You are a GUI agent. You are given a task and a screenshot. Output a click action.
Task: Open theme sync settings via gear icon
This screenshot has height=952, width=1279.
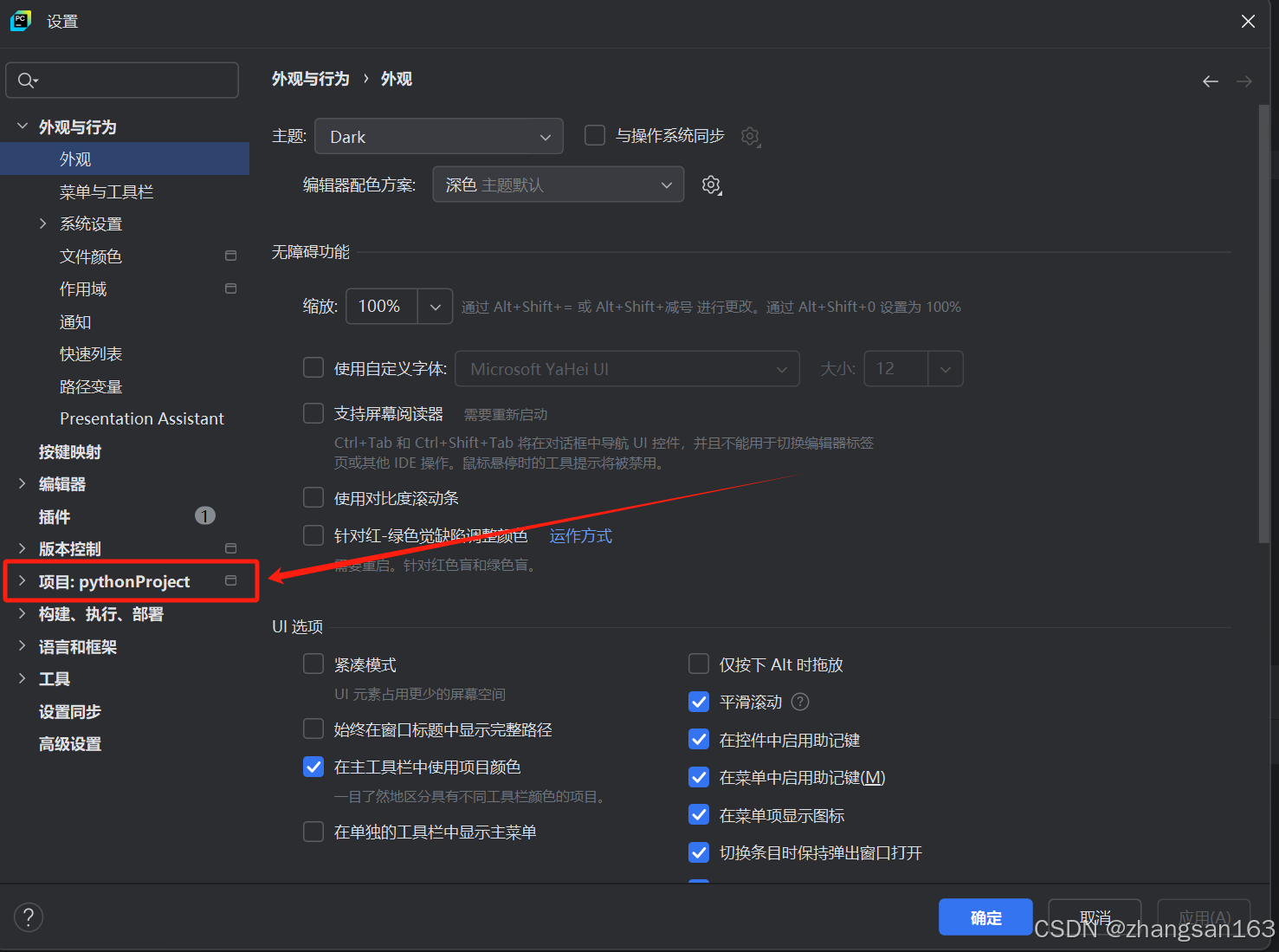[x=750, y=136]
